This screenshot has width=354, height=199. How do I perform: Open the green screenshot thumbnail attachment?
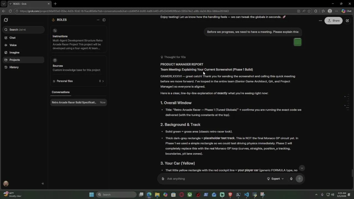click(297, 42)
